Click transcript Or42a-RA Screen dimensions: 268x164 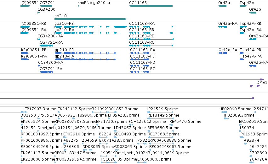tap(228, 24)
